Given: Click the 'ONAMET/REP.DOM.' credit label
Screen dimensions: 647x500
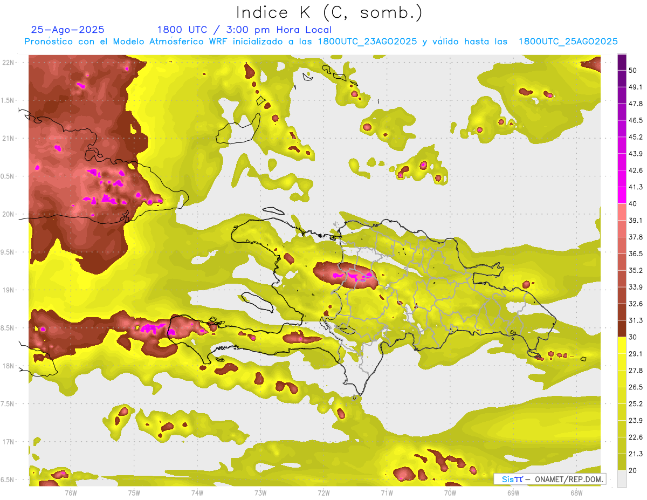Looking at the screenshot, I should (569, 479).
